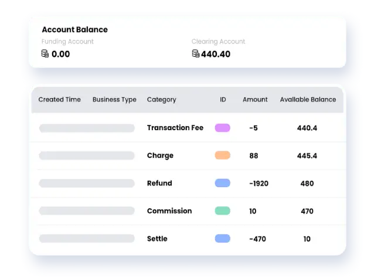Click the 10 amount in Commission row

pos(253,211)
